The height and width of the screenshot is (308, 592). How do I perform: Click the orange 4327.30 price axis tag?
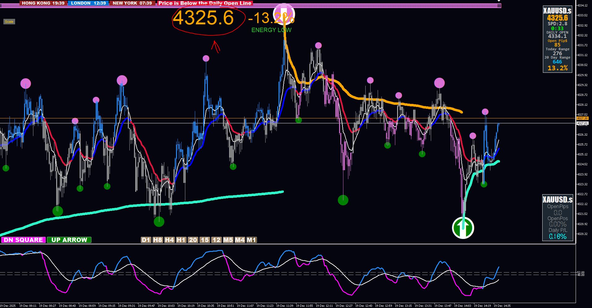pos(582,118)
